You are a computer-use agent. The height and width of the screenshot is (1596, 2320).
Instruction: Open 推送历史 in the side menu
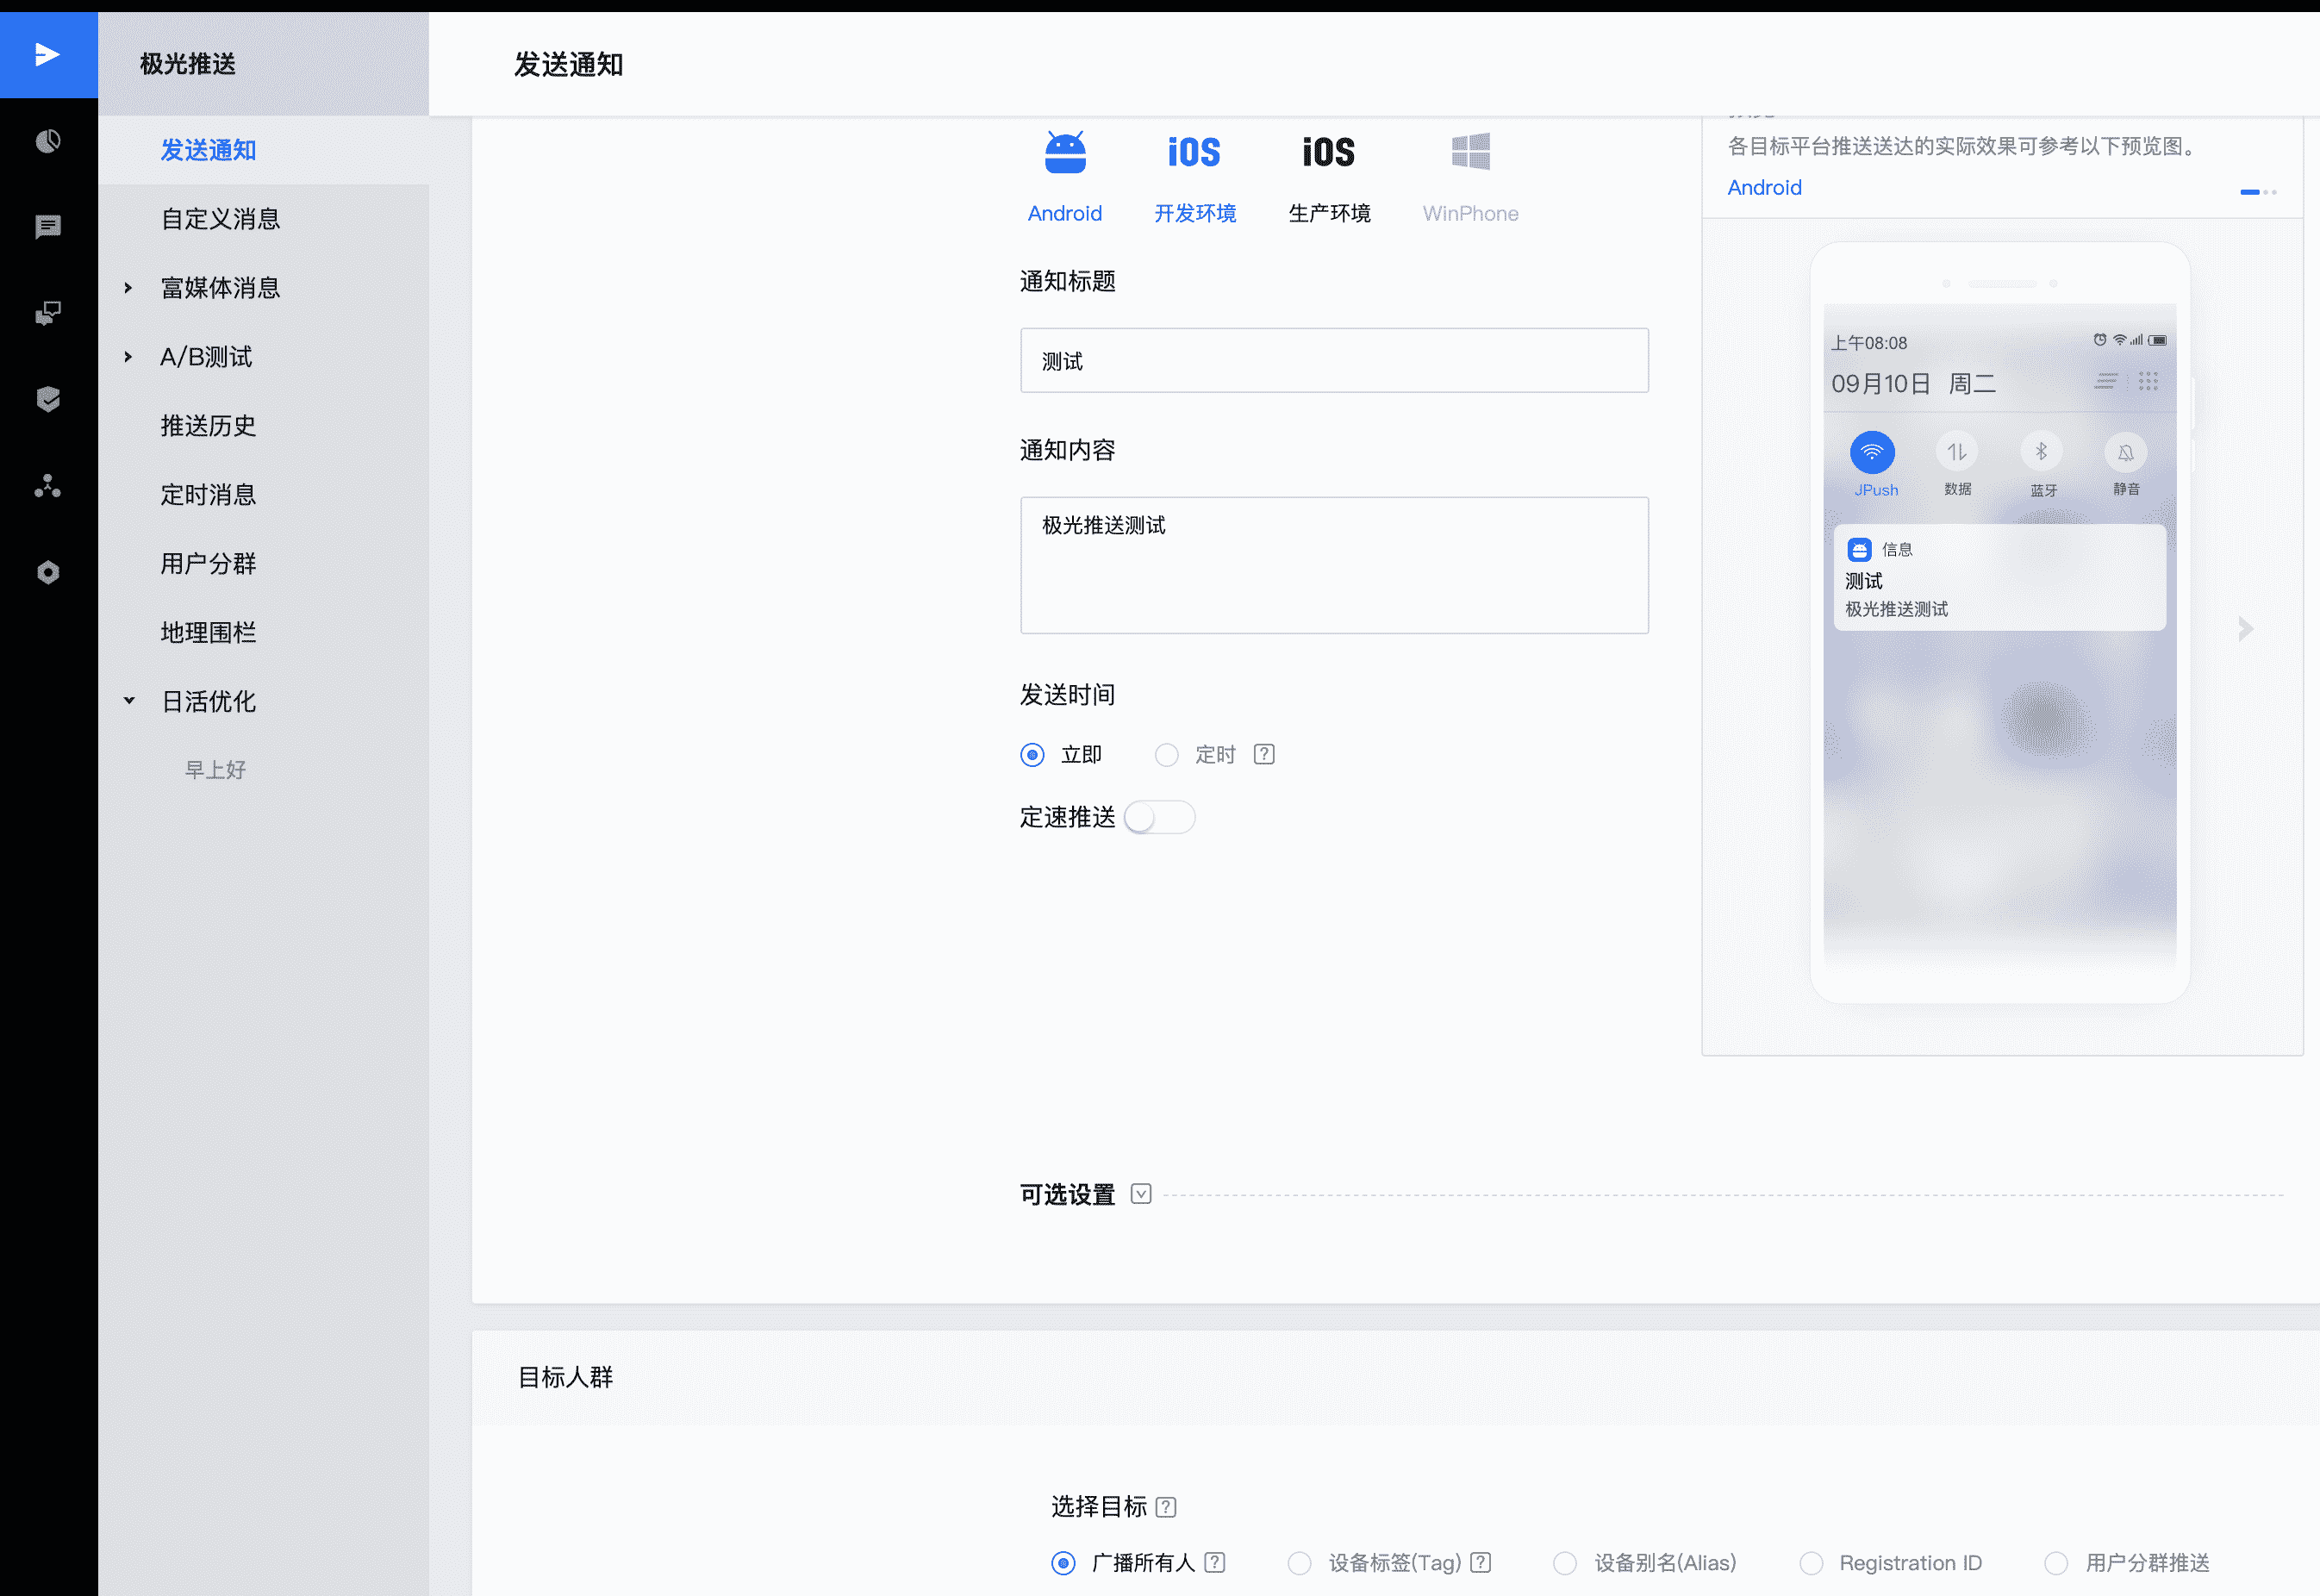click(x=208, y=426)
